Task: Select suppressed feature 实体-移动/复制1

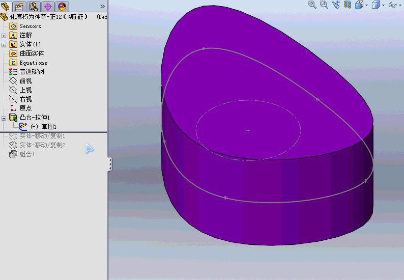Action: (x=42, y=136)
